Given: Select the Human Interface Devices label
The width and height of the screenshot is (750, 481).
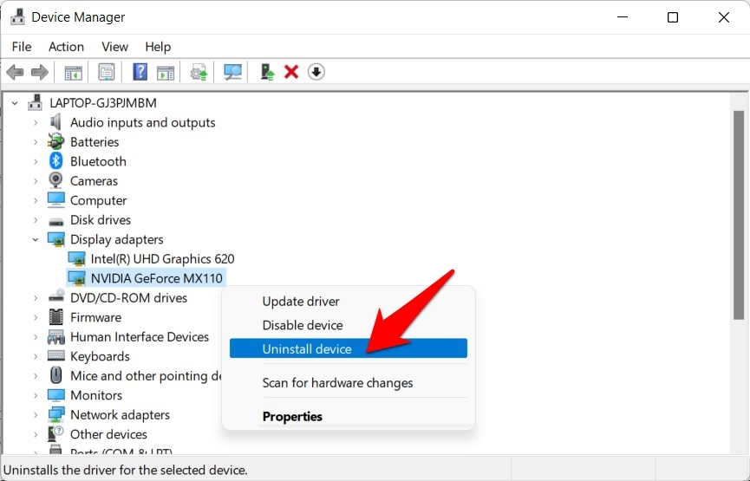Looking at the screenshot, I should (140, 337).
